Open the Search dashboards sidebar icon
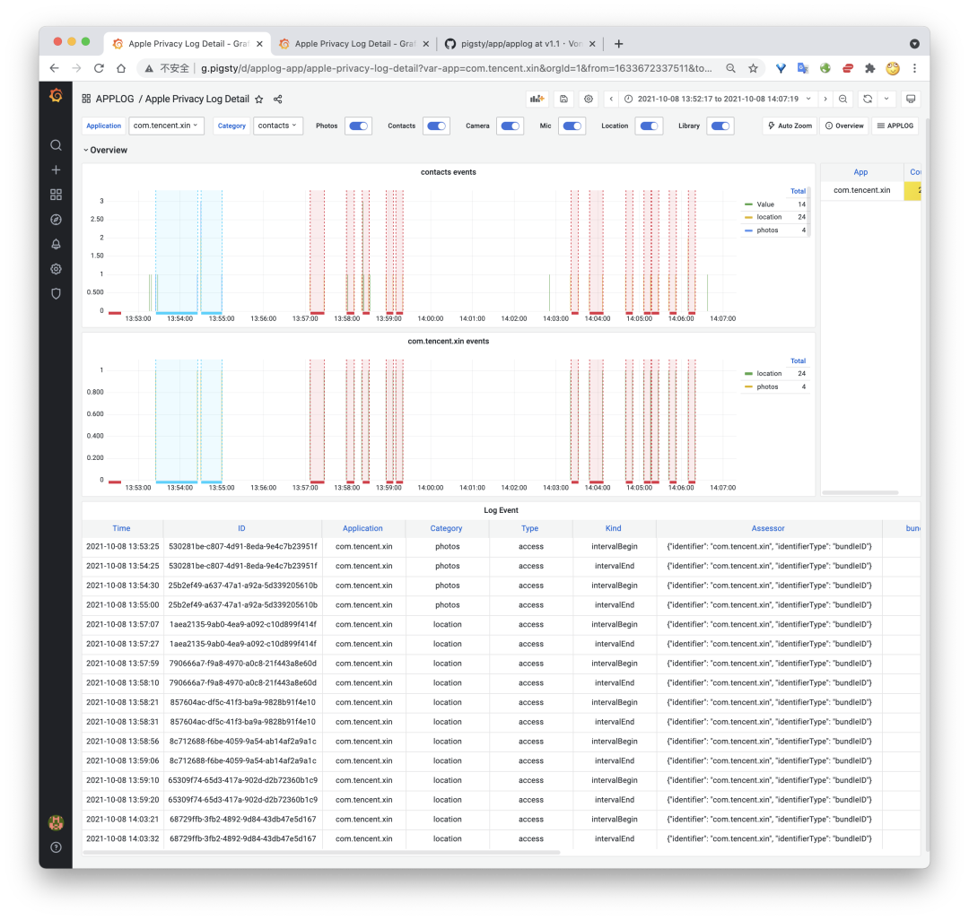 point(56,145)
